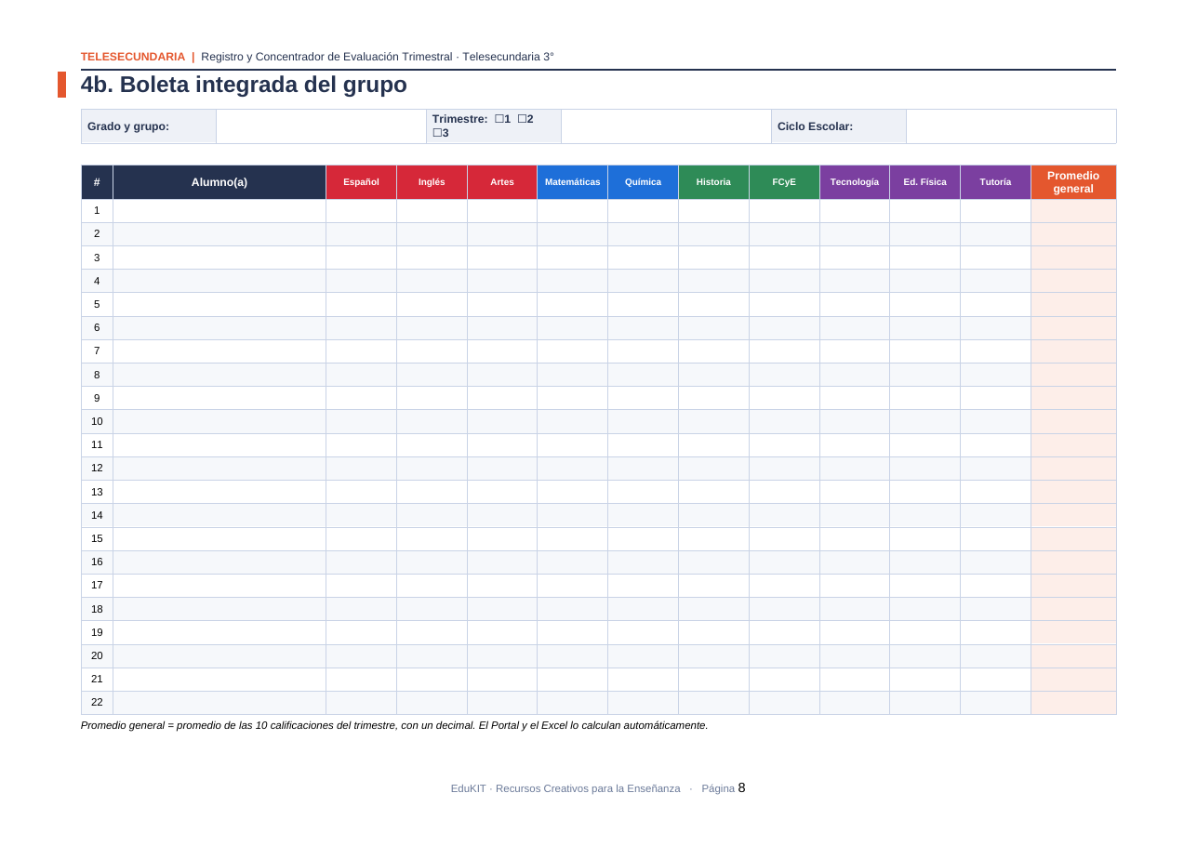
Task: Select the Alumno(a) column header
Action: 219,182
